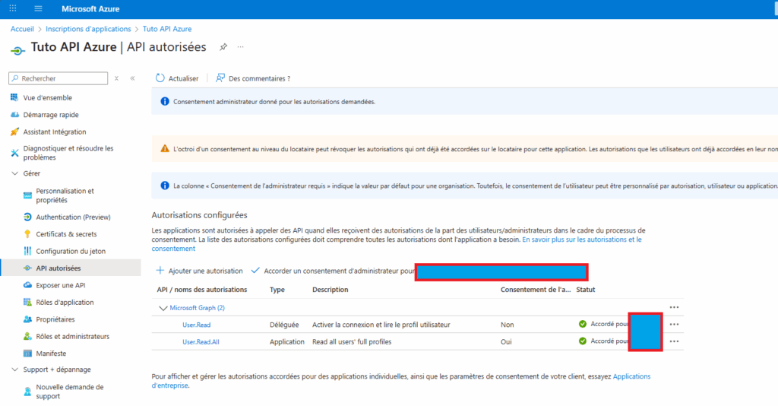Collapse the Microsoft Graph (2) group
Viewport: 778px width, 406px height.
click(163, 308)
